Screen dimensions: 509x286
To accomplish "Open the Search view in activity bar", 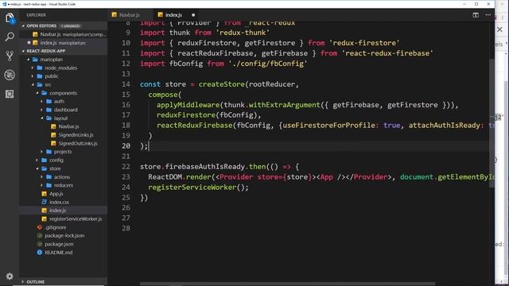I will pos(10,37).
